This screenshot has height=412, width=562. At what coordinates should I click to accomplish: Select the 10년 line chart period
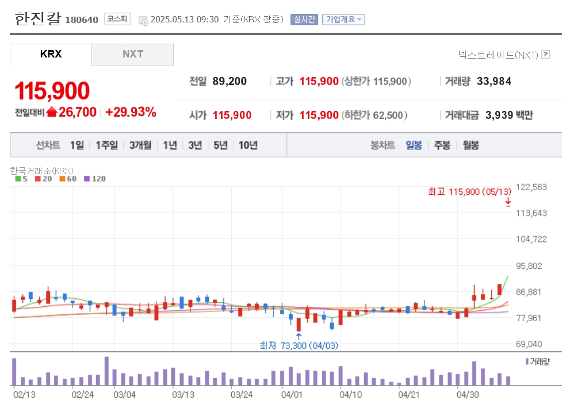pos(248,145)
